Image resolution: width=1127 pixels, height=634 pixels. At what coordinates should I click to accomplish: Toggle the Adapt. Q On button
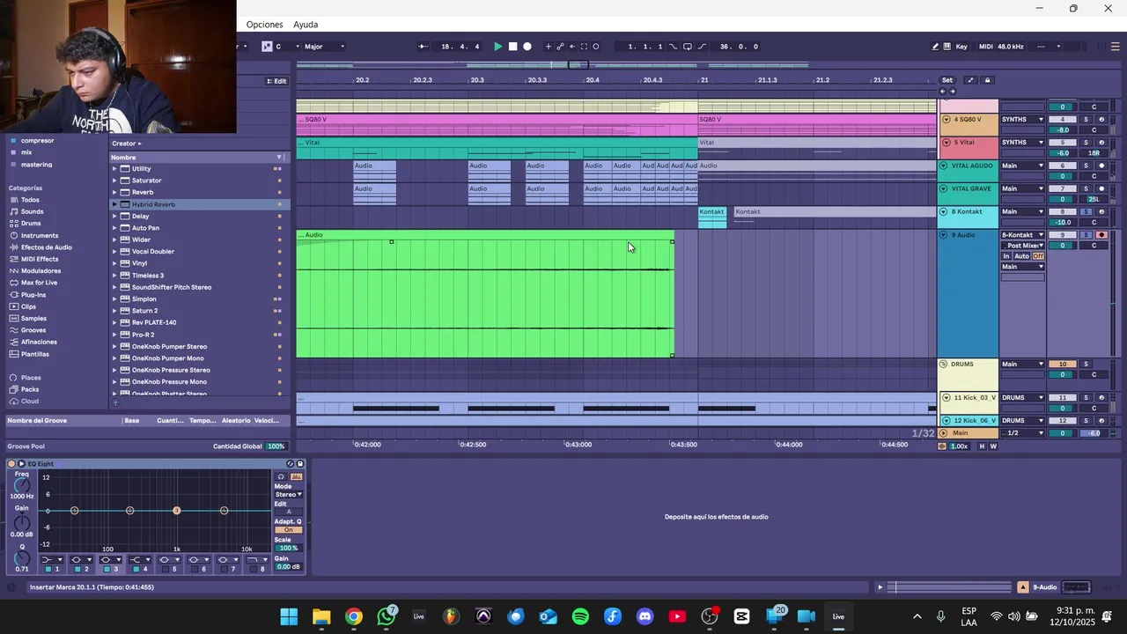[288, 530]
